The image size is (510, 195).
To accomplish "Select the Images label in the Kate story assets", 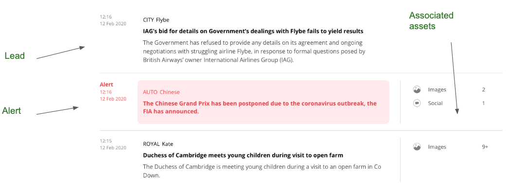I will tap(437, 146).
